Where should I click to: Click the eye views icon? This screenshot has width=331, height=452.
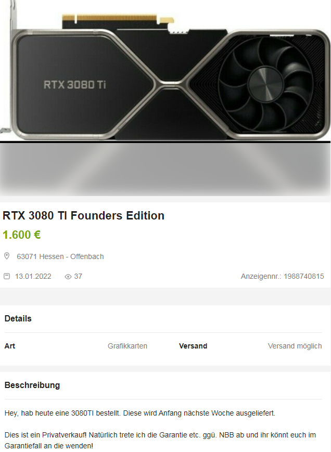68,277
